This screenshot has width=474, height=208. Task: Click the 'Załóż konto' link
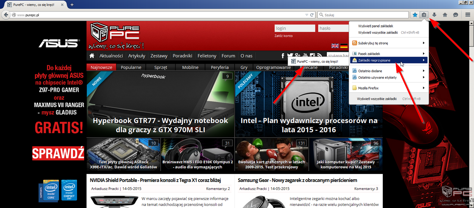coord(283,36)
